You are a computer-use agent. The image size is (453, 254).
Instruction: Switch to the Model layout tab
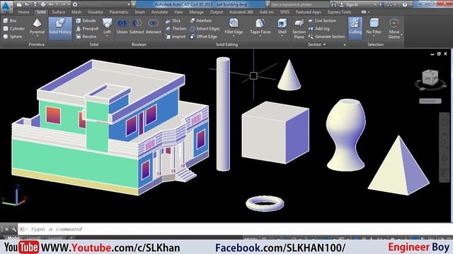13,238
